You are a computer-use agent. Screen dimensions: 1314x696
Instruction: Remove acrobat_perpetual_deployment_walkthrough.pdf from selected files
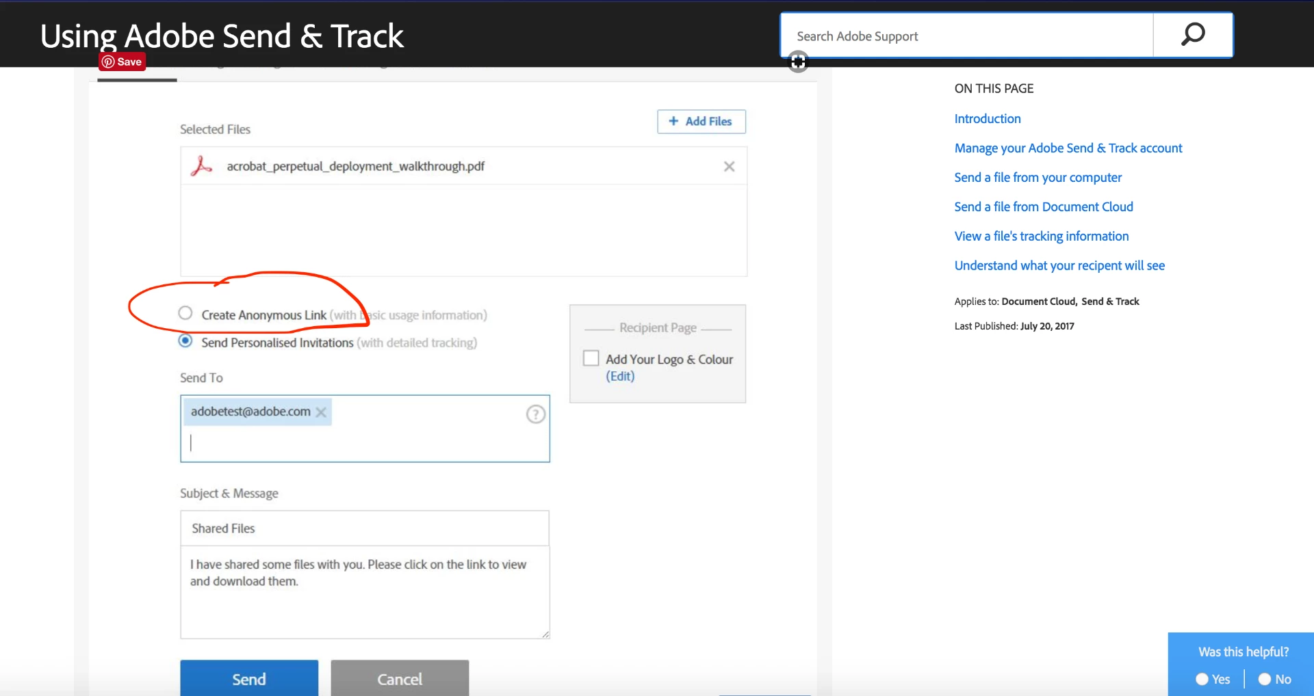tap(729, 166)
